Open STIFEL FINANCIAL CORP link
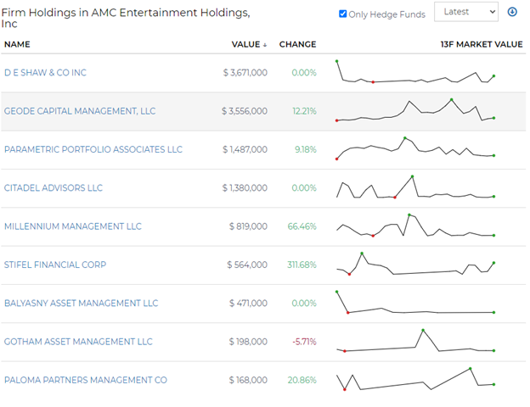Screen dimensions: 530x407 (x=55, y=265)
